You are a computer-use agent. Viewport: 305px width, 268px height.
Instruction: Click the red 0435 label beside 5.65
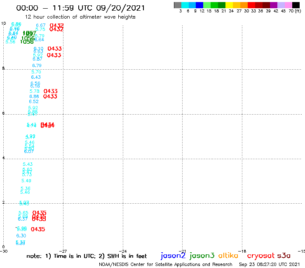click(40, 213)
